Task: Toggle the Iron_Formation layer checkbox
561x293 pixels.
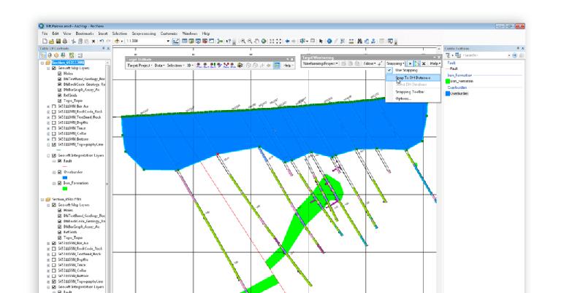Action: click(60, 183)
